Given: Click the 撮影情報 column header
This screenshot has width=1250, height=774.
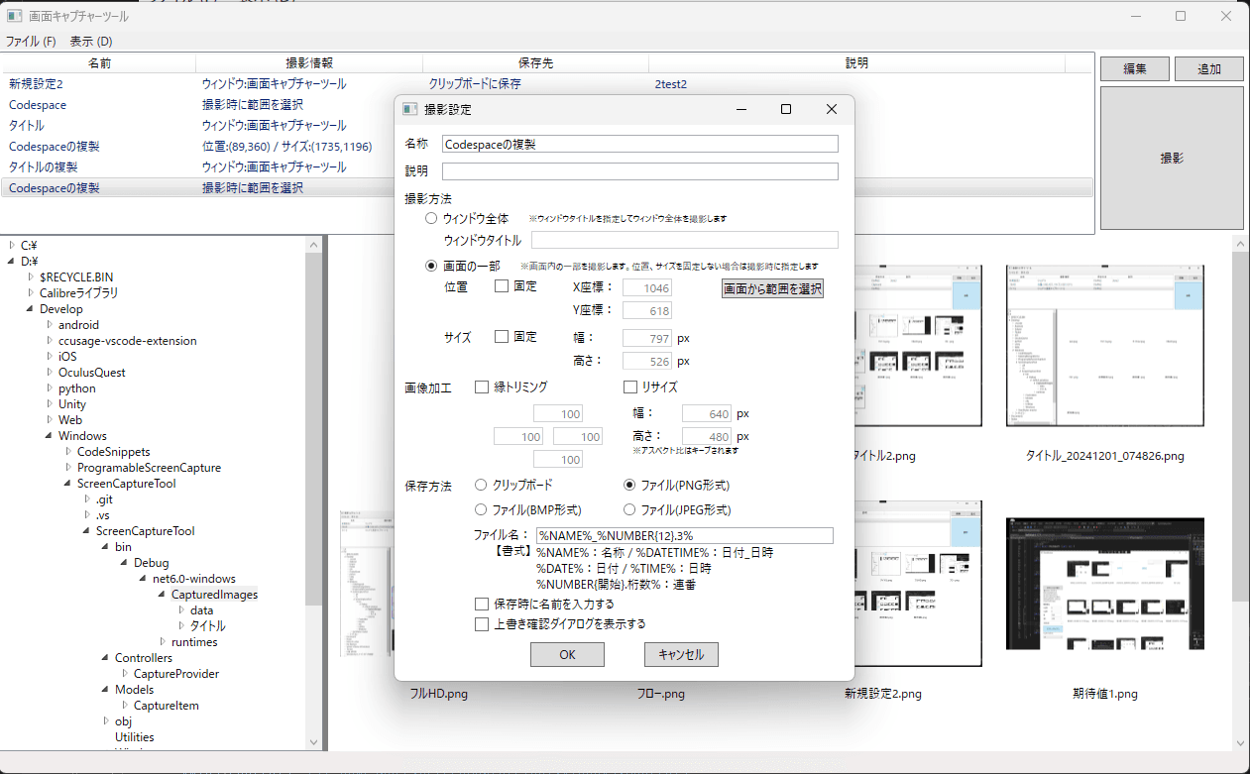Looking at the screenshot, I should coord(309,62).
